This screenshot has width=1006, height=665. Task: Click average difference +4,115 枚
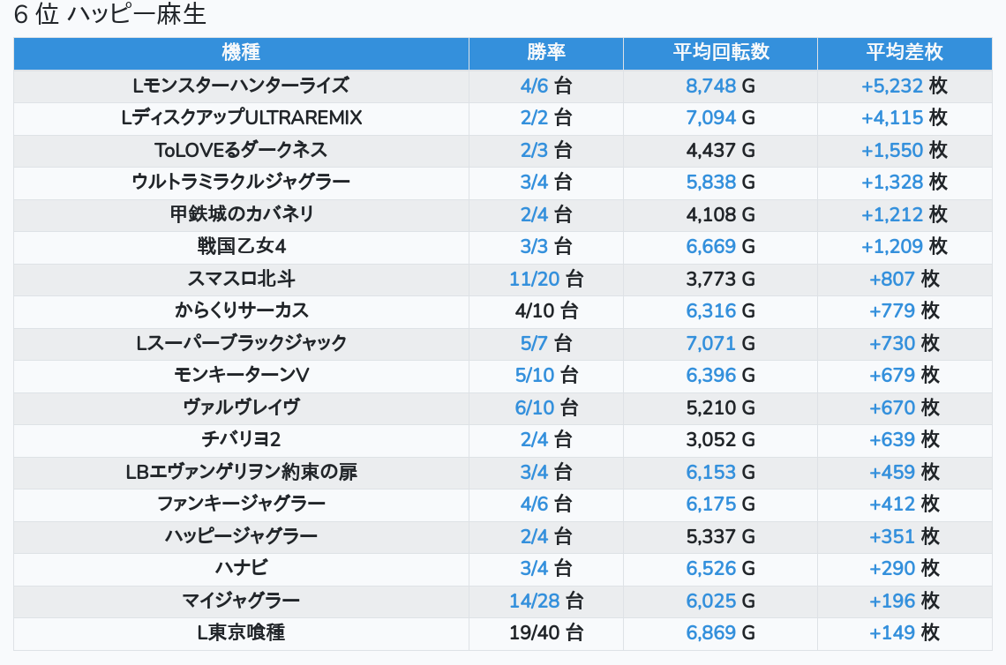pos(905,118)
